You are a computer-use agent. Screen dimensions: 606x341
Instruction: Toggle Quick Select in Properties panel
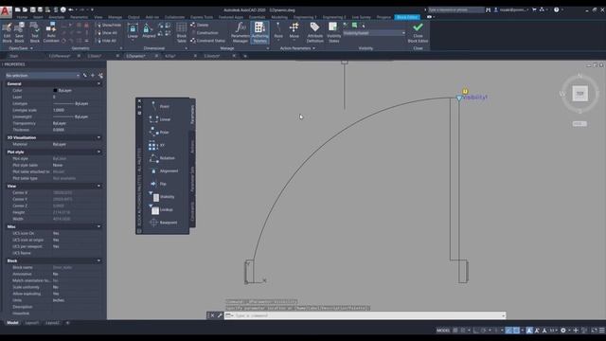tap(100, 76)
